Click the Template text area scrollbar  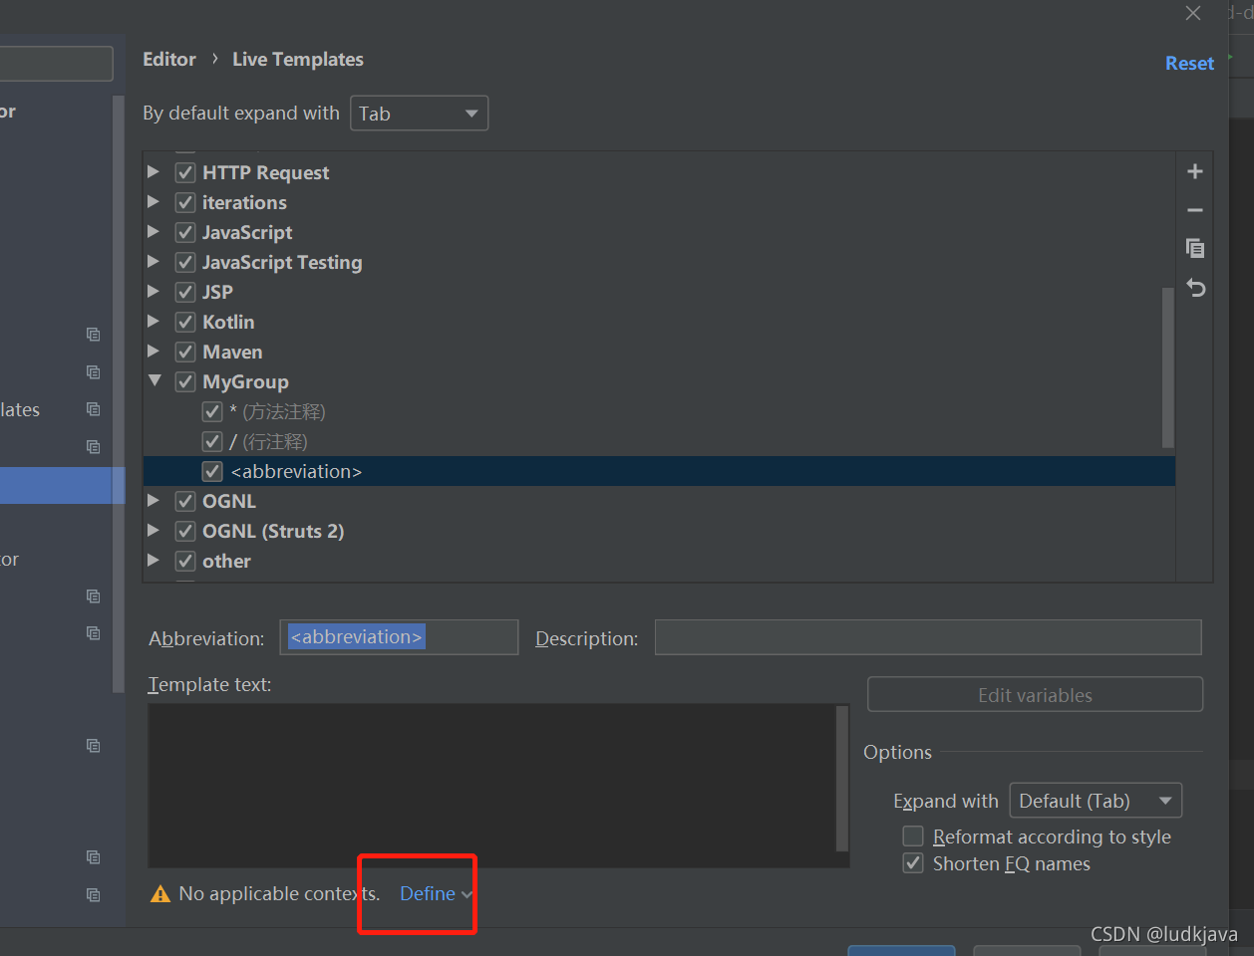(x=842, y=779)
